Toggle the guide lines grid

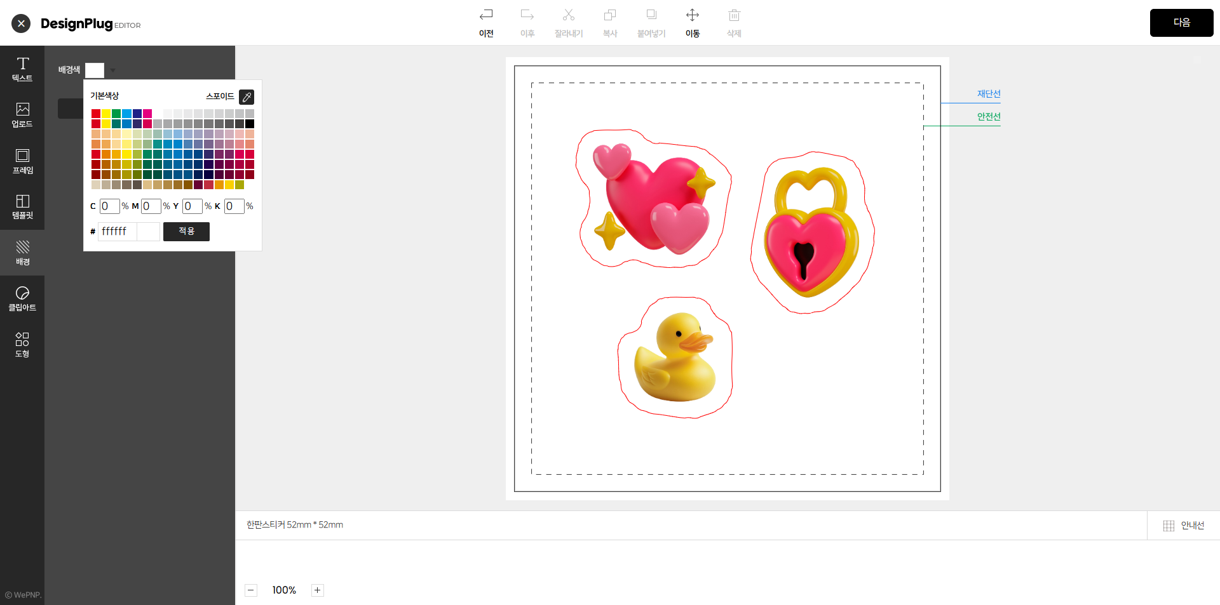coord(1183,526)
